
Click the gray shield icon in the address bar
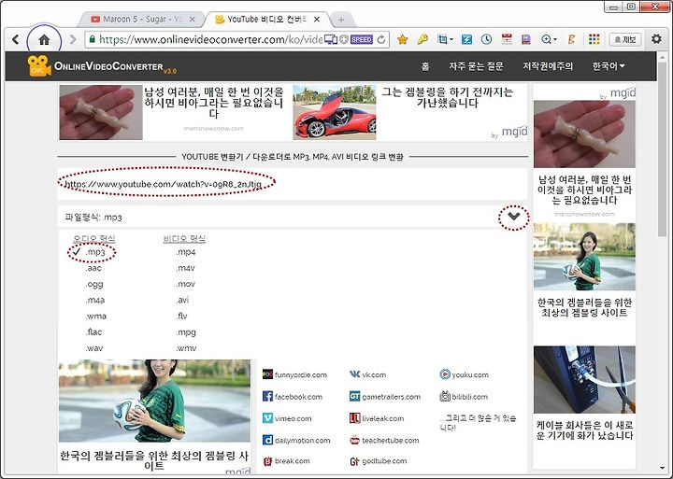tap(344, 39)
